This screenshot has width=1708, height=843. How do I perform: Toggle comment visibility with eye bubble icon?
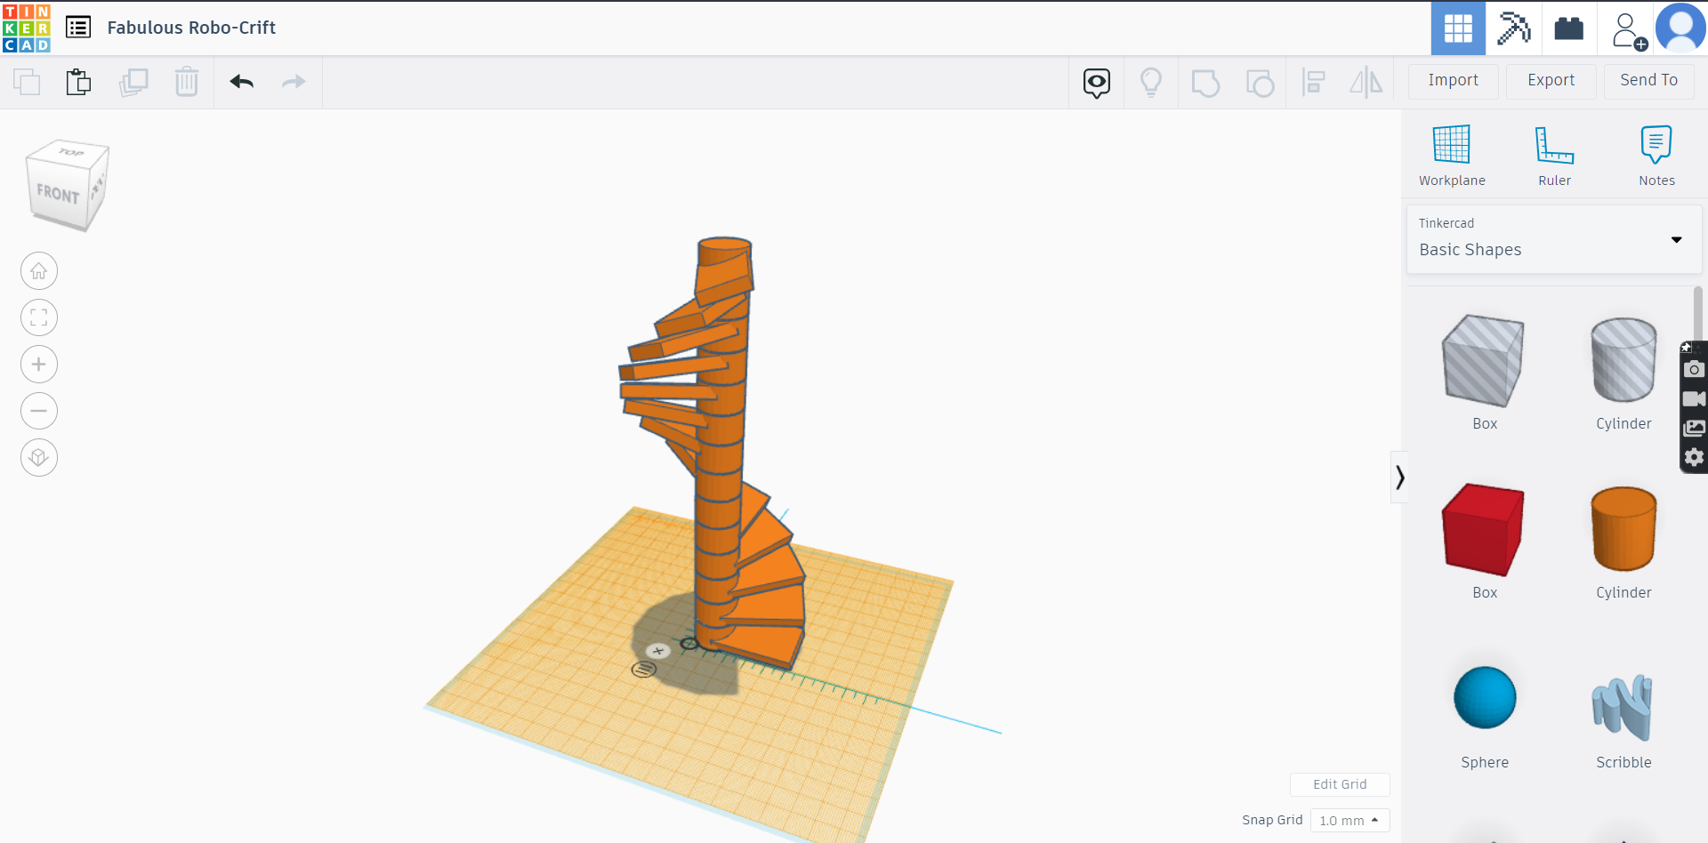1095,82
